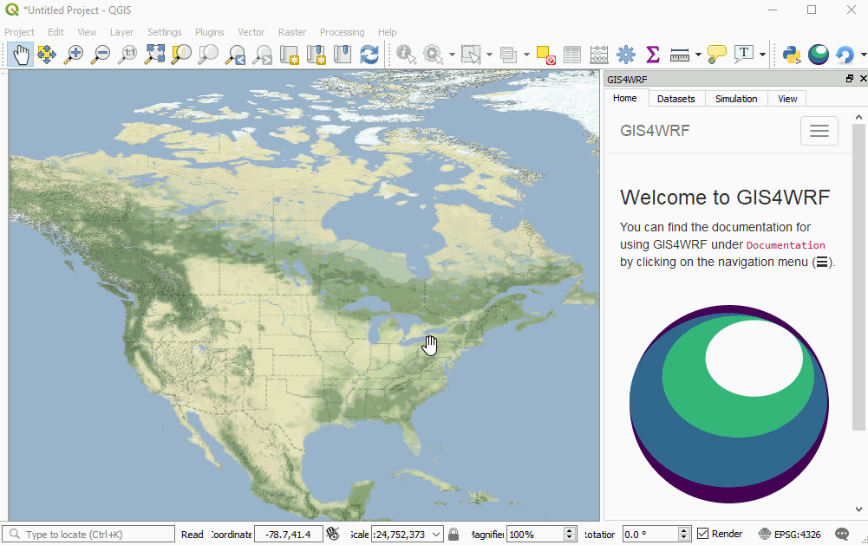Activate the Identify Features tool
The image size is (868, 545).
click(407, 55)
